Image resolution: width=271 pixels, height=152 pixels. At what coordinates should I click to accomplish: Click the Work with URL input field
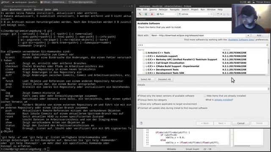[198, 35]
